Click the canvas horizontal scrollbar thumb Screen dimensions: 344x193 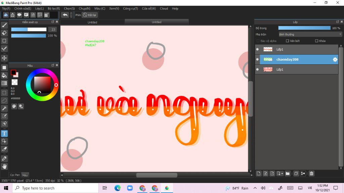[x=157, y=175]
